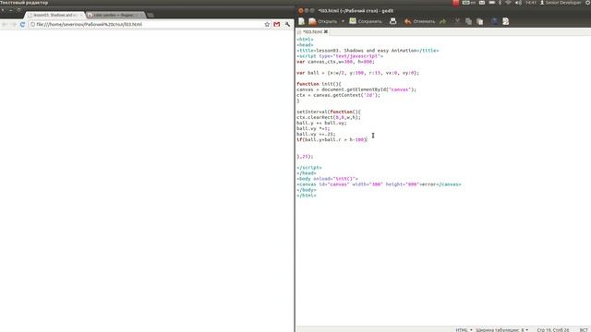This screenshot has width=591, height=332.
Task: Click the <body onload> line in editor
Action: 327,179
